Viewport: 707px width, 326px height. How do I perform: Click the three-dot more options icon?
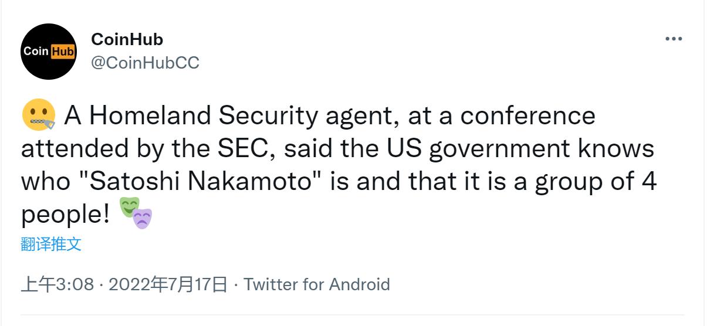tap(674, 39)
